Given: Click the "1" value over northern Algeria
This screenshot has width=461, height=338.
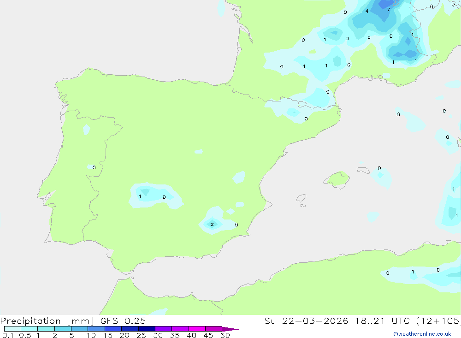Looking at the screenshot, I should pyautogui.click(x=413, y=272).
